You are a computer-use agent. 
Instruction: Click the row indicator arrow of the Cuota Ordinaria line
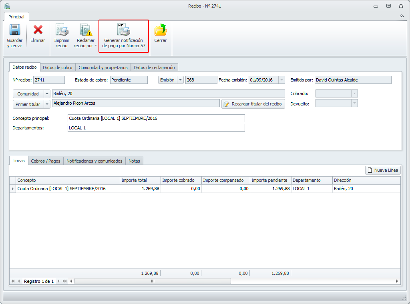click(12, 189)
